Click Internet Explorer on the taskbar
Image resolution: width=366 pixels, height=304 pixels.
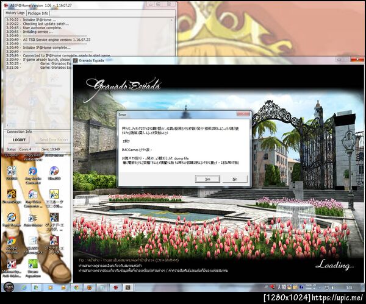click(24, 288)
